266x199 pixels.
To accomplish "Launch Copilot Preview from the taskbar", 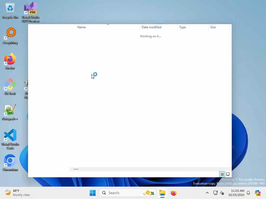I will tap(258, 193).
